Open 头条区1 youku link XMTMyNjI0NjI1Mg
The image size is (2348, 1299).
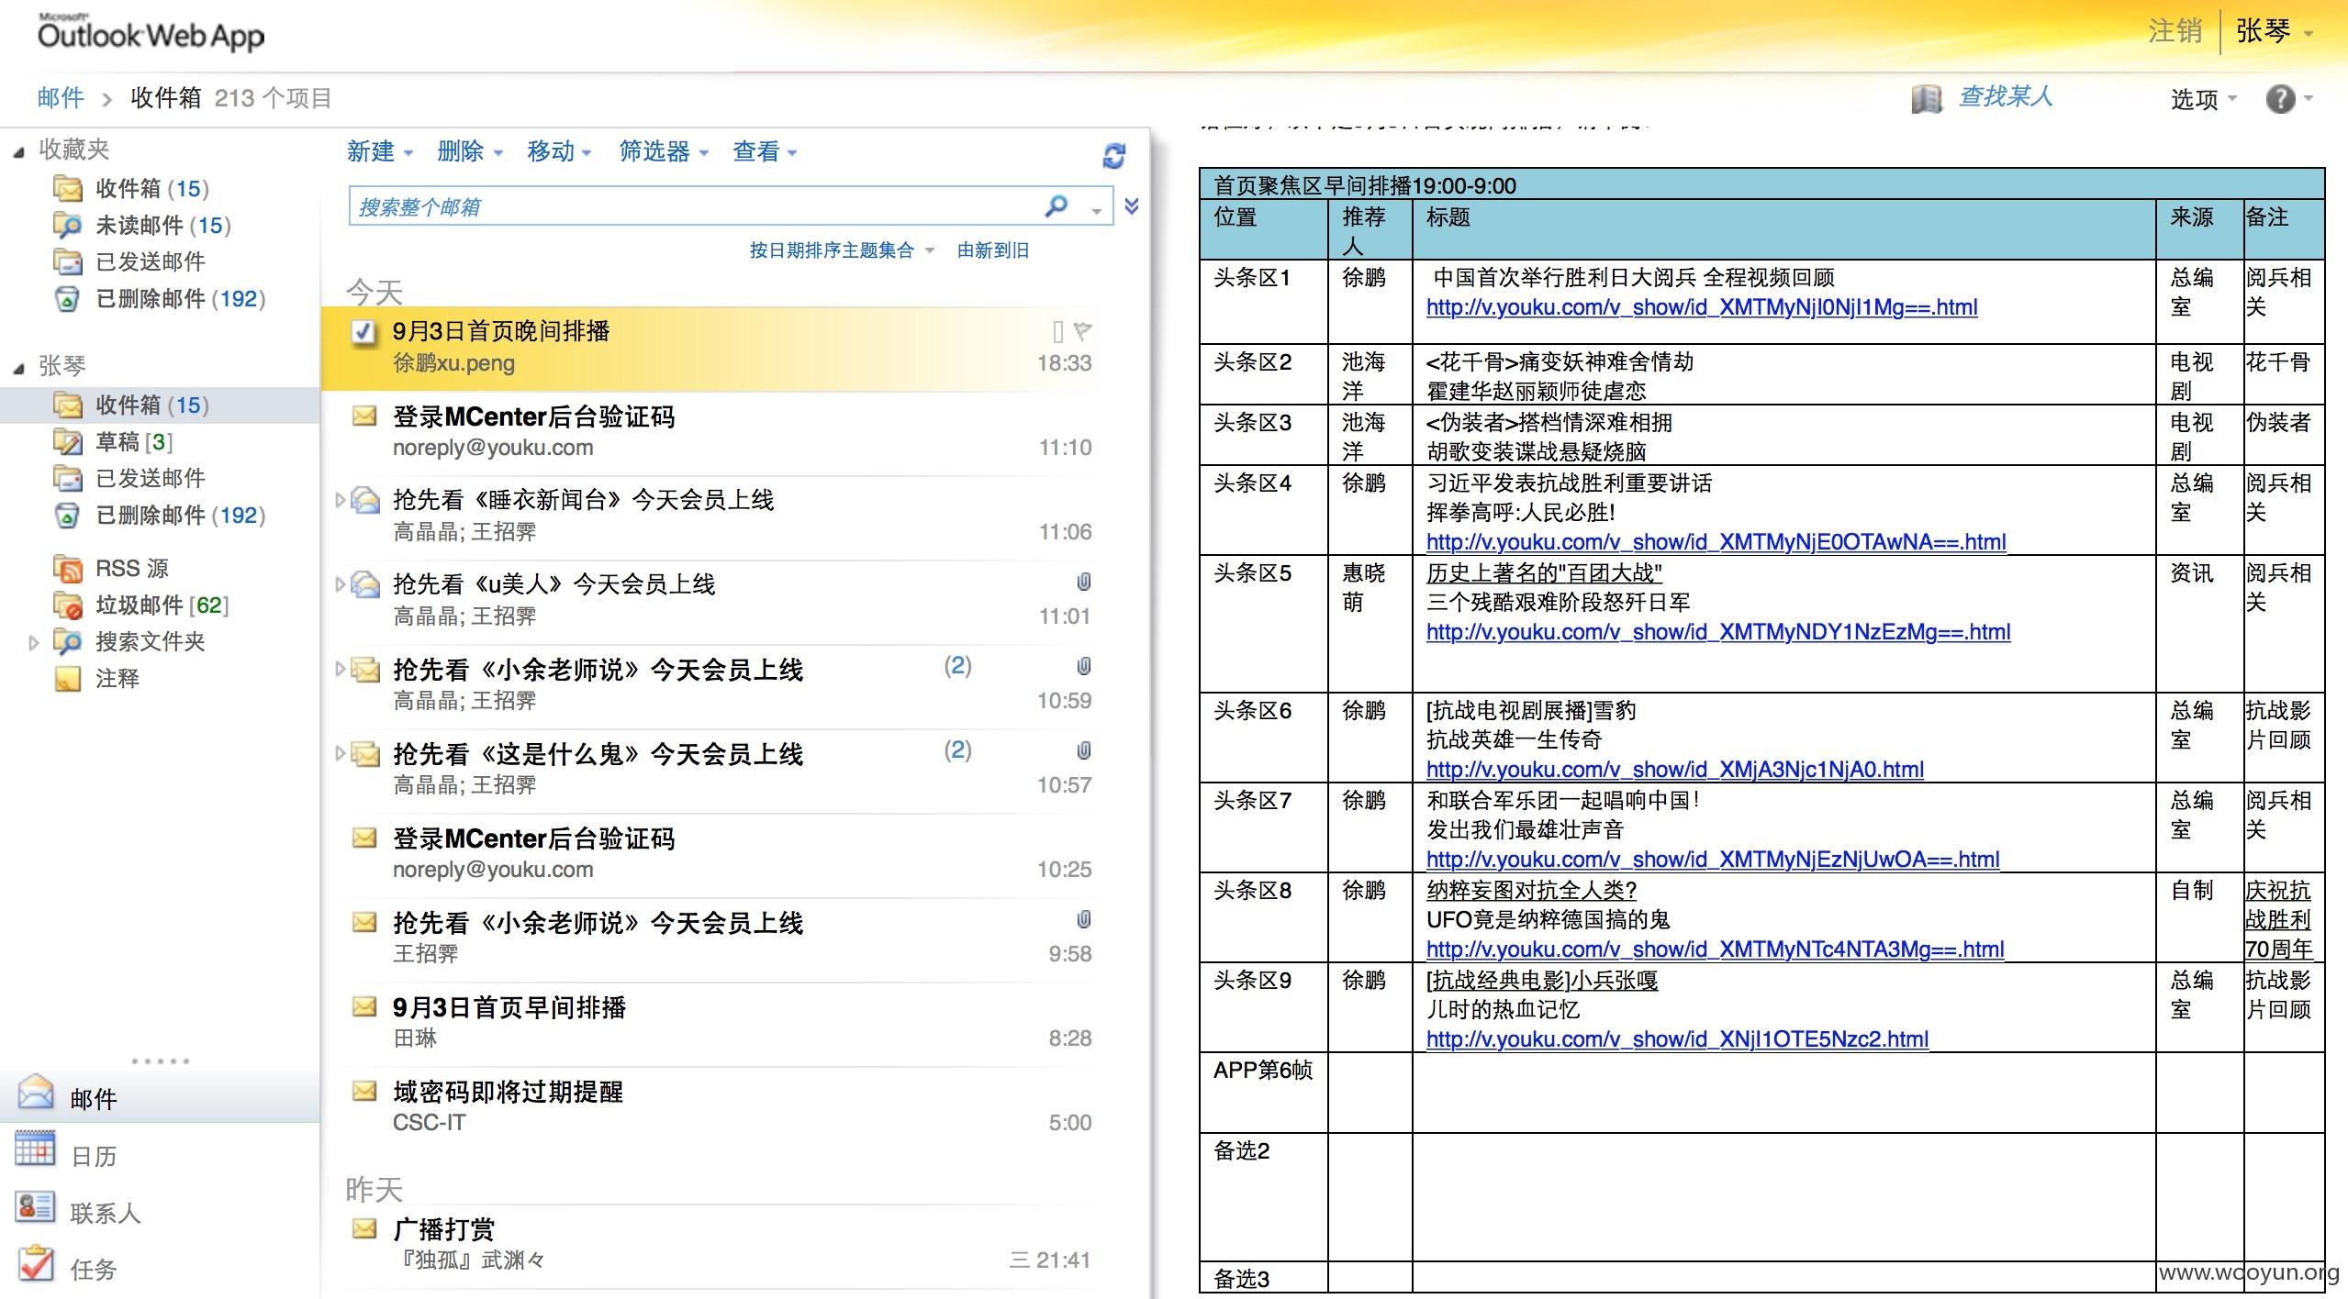(x=1702, y=307)
